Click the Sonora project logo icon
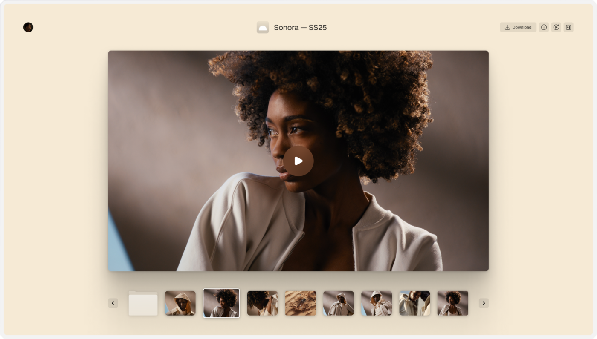 (x=263, y=27)
